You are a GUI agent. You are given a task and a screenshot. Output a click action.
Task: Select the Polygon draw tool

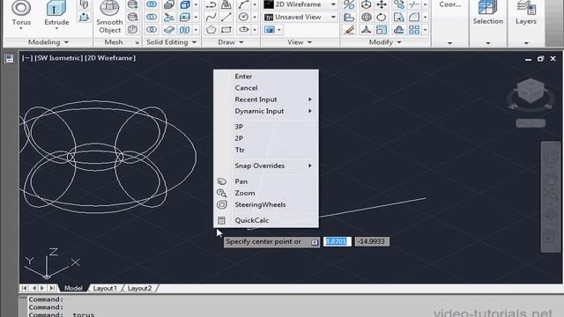pyautogui.click(x=211, y=29)
